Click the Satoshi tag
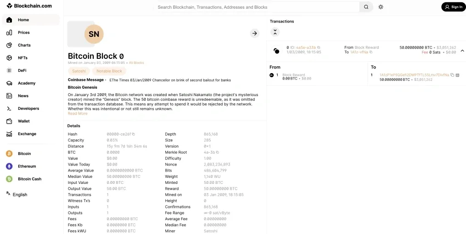 pos(79,71)
